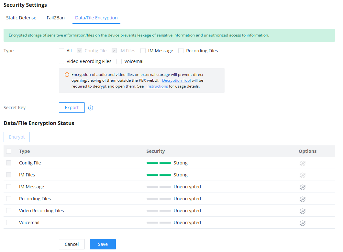
Task: Switch to the Static Defense tab
Action: click(x=21, y=18)
